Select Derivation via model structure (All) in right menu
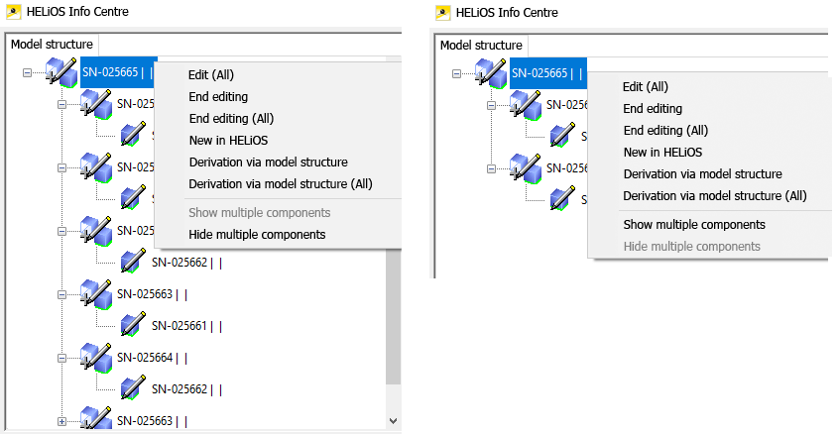The image size is (839, 434). [715, 196]
